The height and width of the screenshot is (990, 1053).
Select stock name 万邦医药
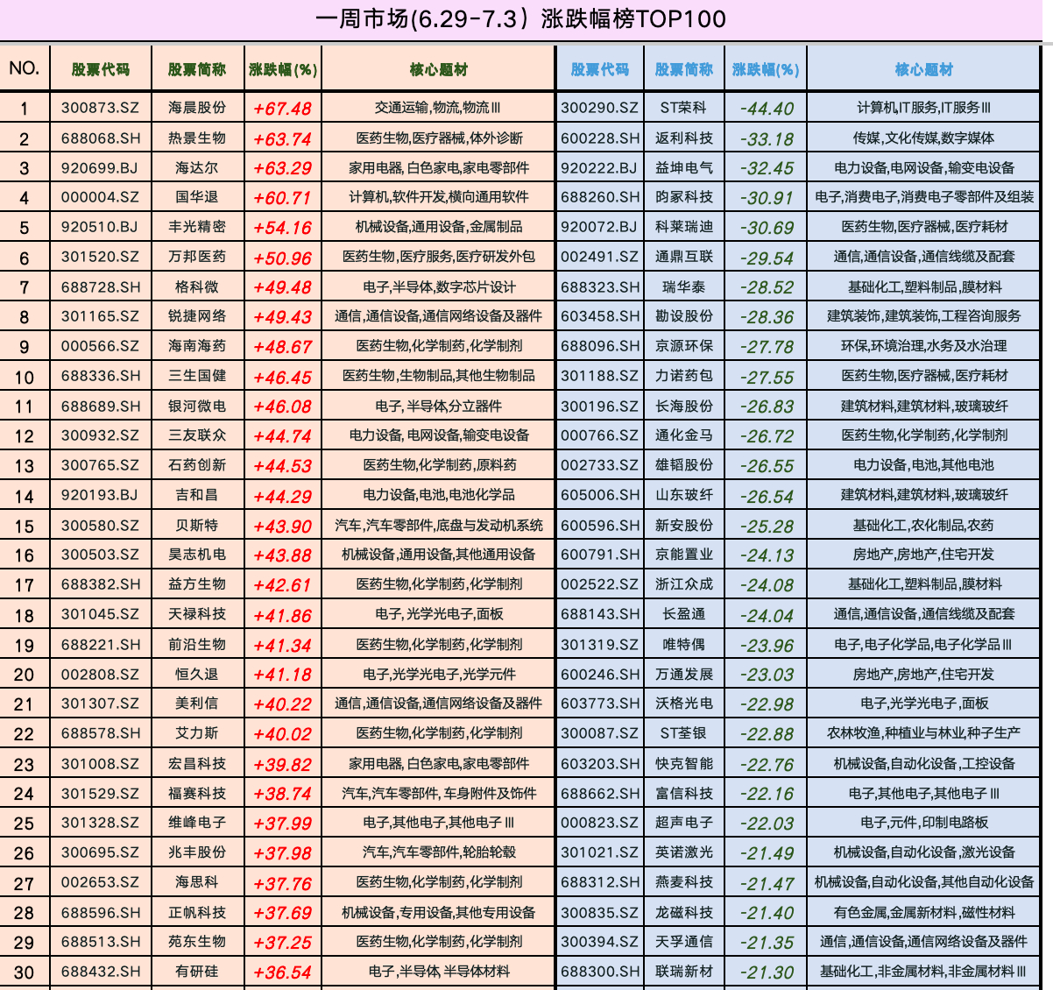(x=197, y=257)
